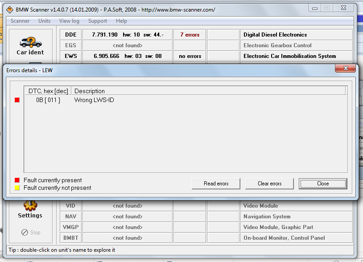The width and height of the screenshot is (363, 262).
Task: Click the red 'Fault currently present' legend swatch
Action: tap(17, 180)
